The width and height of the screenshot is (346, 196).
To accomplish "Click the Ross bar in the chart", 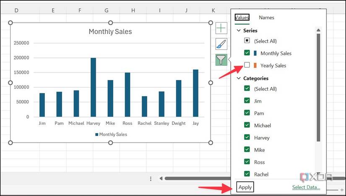I will [x=127, y=95].
